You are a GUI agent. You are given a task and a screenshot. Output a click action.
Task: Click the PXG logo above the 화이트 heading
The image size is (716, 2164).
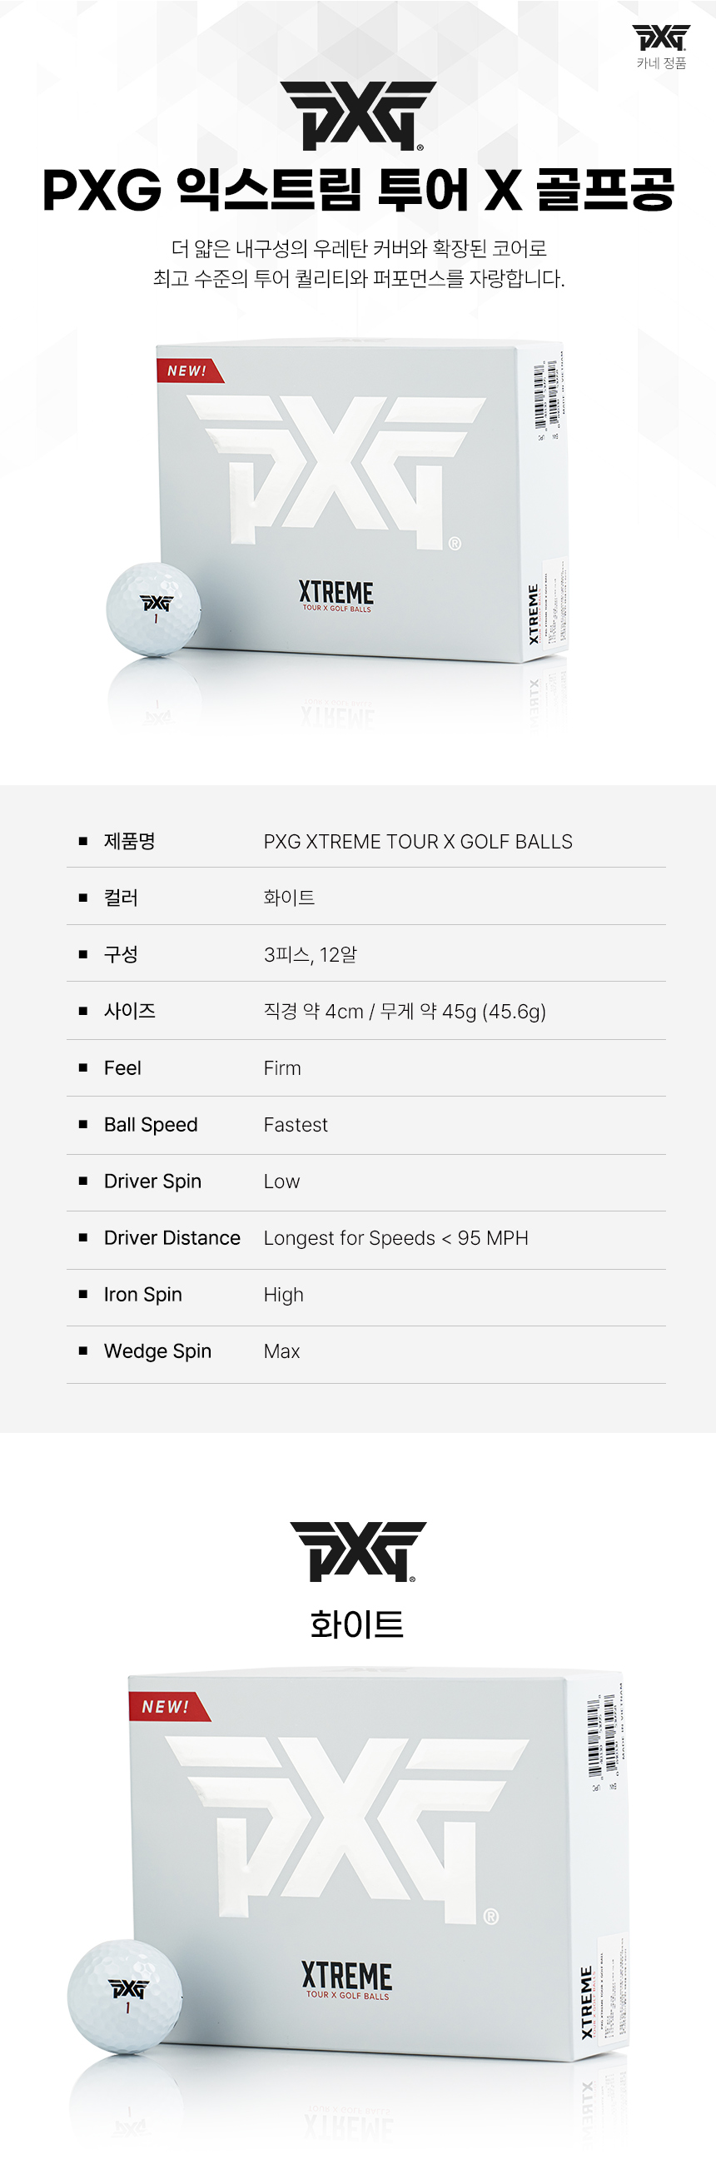358,1550
